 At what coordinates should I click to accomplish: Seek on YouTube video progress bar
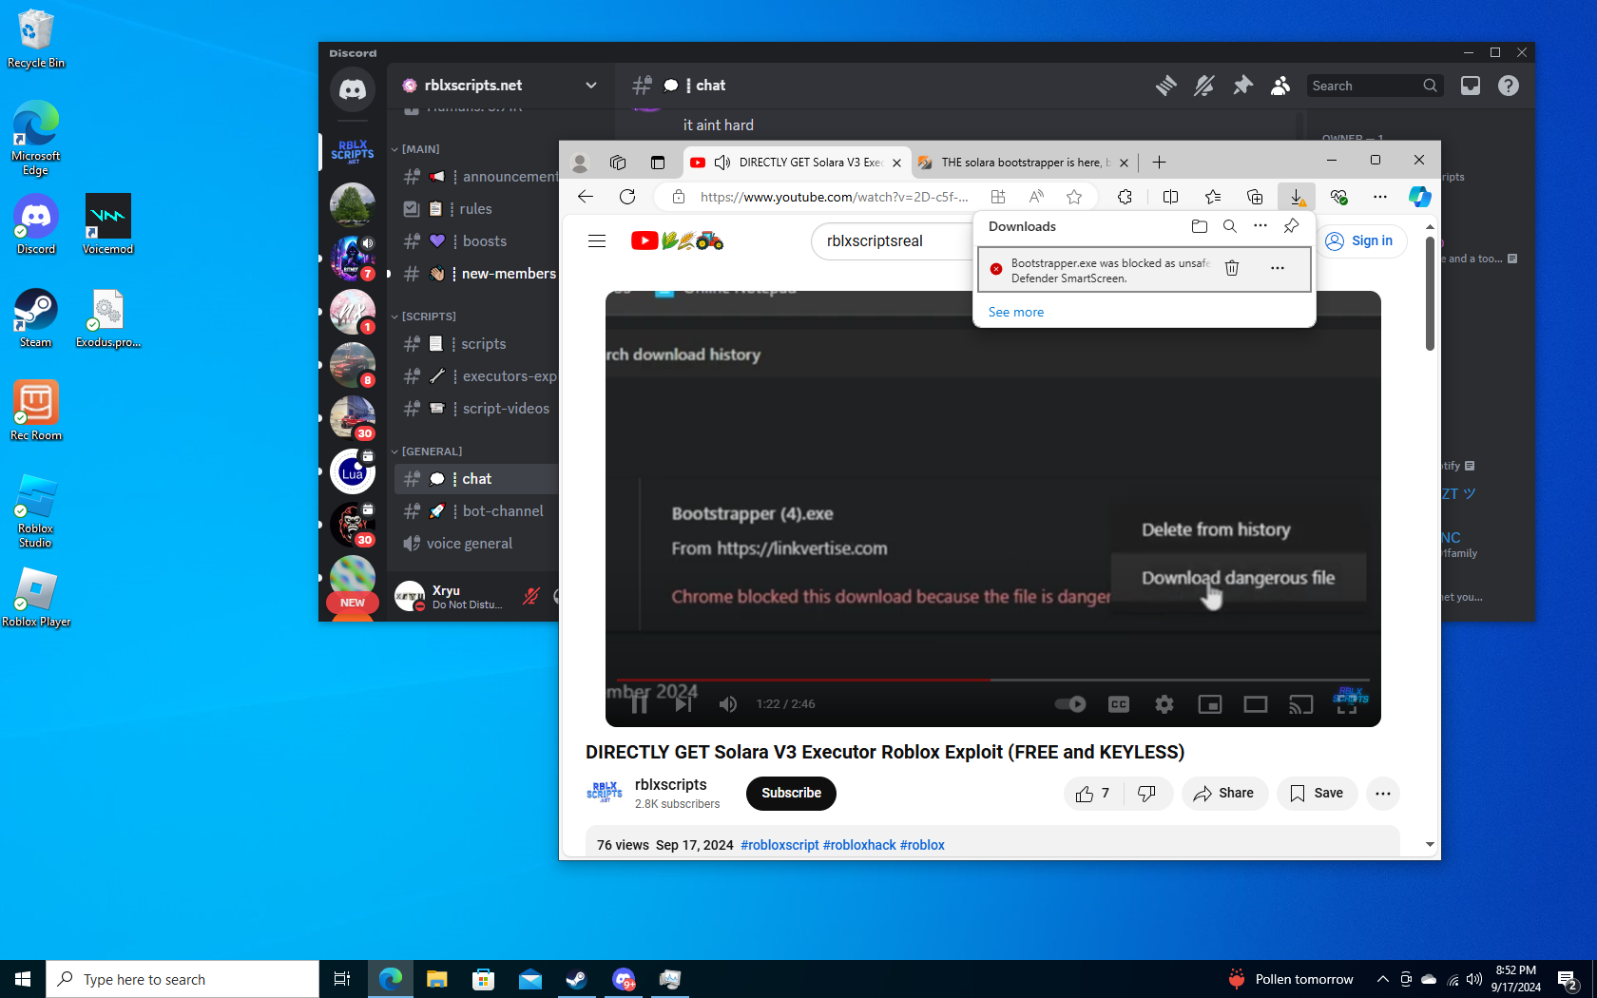click(993, 680)
